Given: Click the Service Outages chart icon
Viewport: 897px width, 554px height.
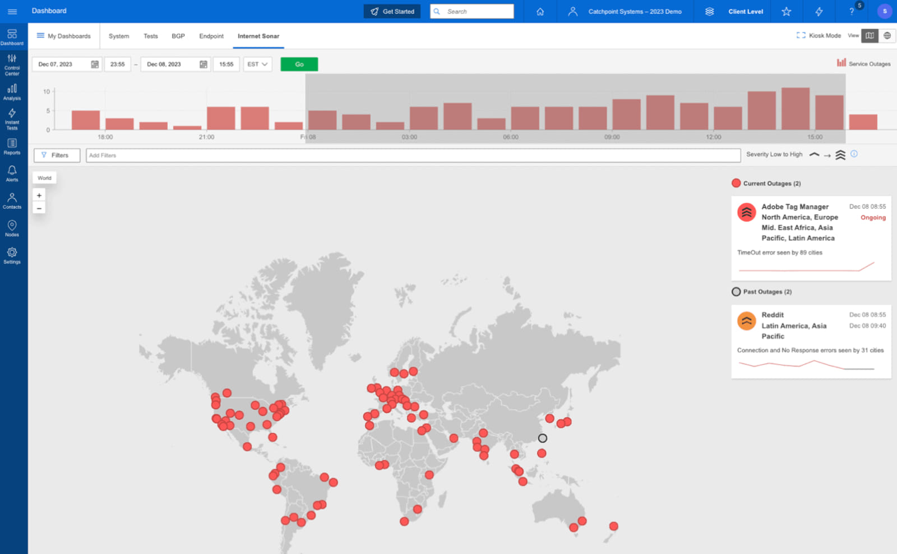Looking at the screenshot, I should [841, 63].
